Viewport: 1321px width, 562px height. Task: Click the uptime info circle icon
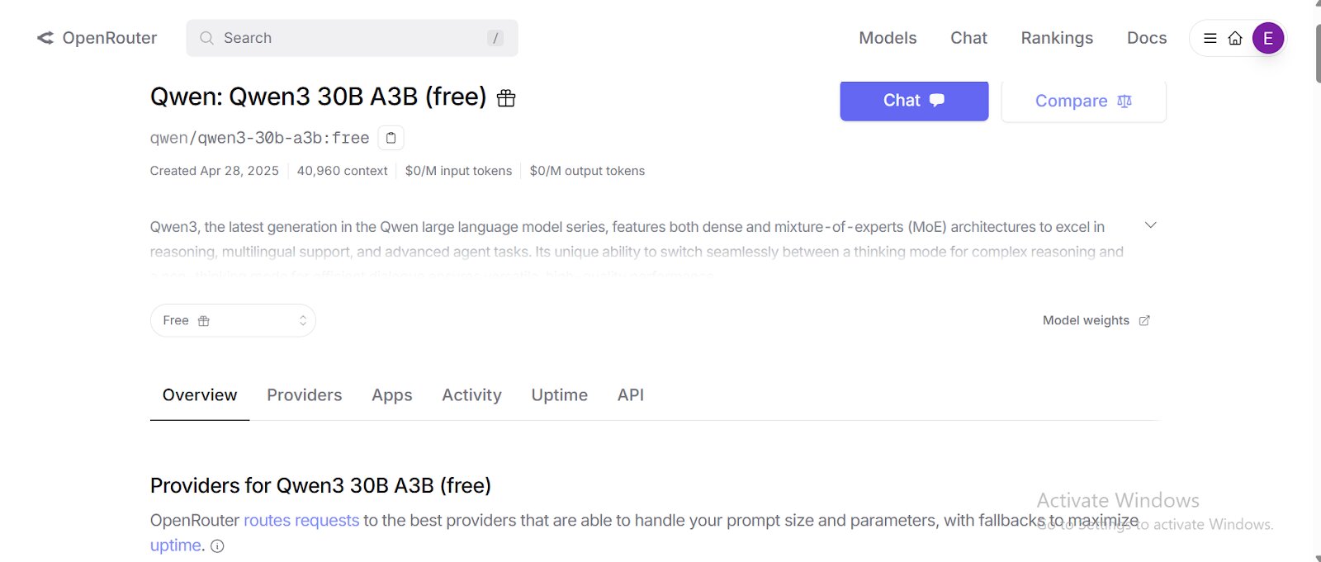point(217,546)
